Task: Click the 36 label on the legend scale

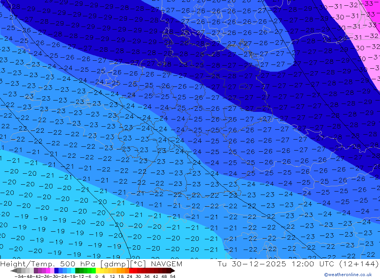Action: 147,276
